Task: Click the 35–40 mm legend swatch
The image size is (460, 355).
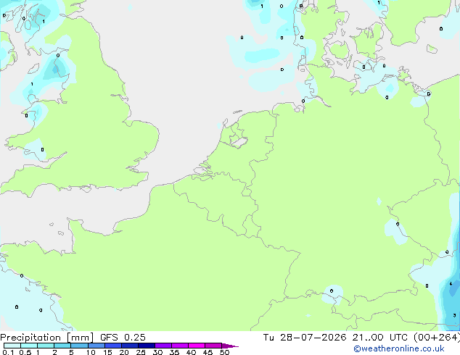Action: pos(180,346)
